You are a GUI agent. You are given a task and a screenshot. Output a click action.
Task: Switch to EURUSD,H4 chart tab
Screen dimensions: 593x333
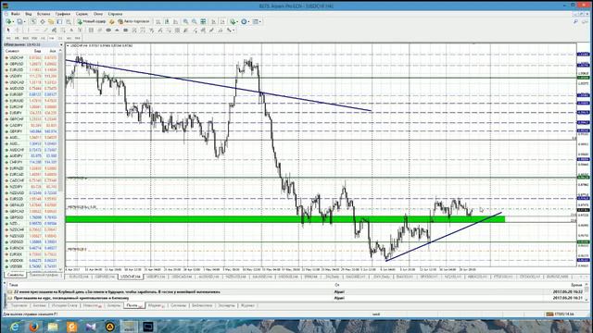79,277
